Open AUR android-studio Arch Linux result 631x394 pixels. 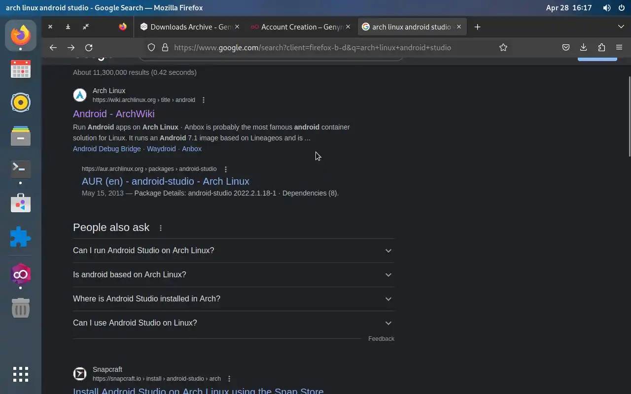166,181
